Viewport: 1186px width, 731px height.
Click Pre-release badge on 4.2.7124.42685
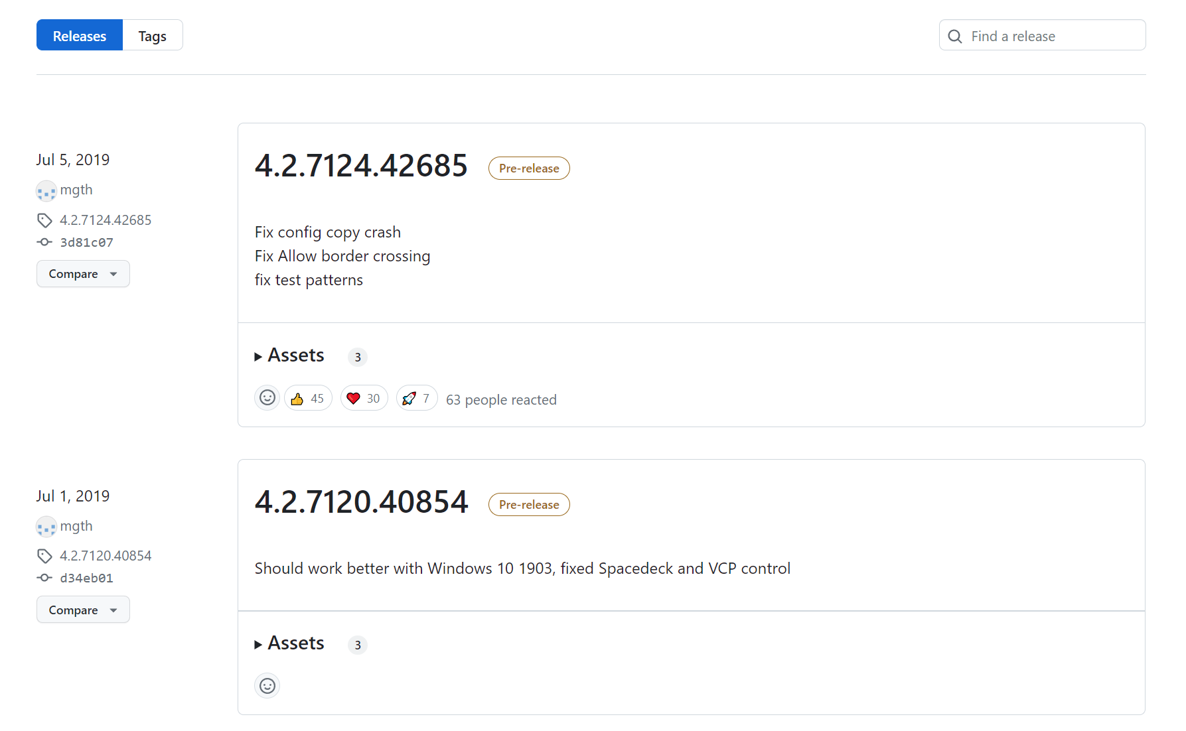pyautogui.click(x=529, y=168)
